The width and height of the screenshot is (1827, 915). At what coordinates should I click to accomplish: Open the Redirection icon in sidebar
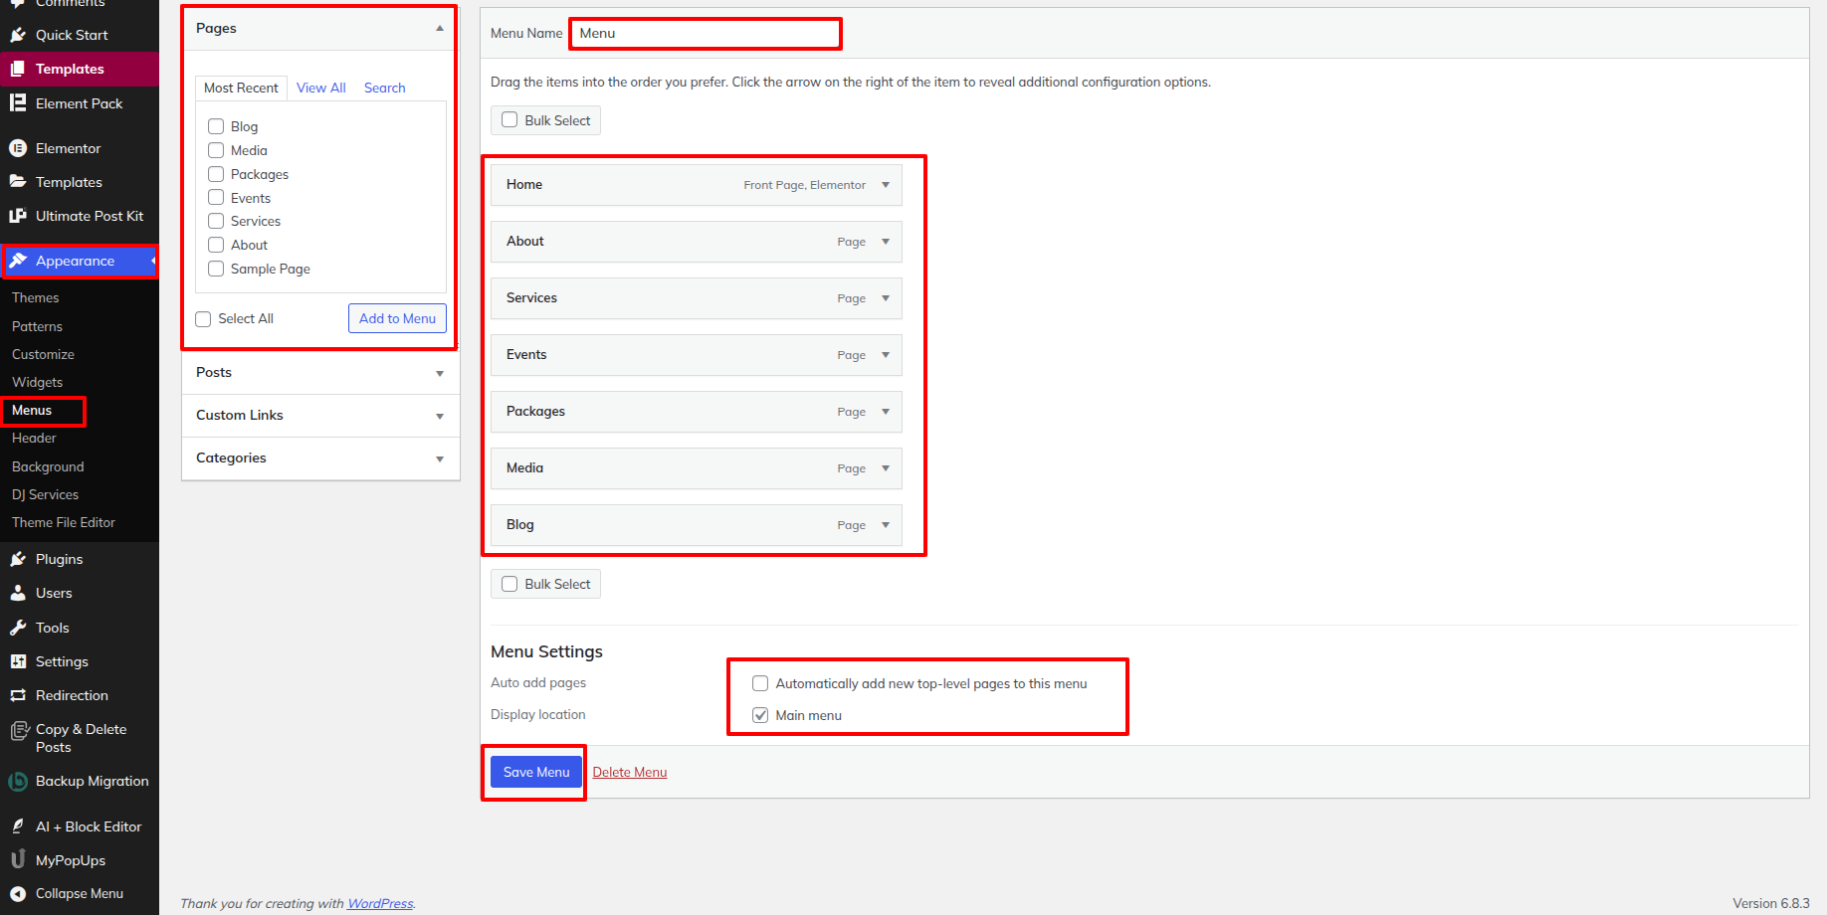tap(18, 695)
